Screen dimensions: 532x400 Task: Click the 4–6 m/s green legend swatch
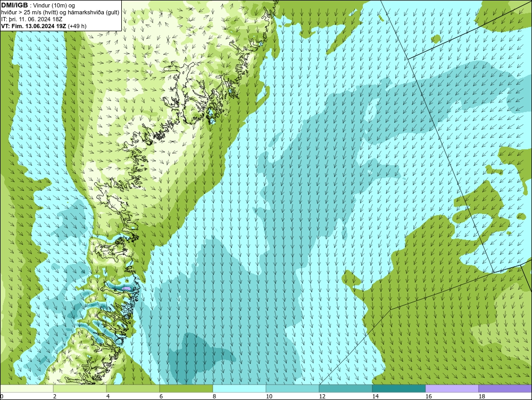133,388
